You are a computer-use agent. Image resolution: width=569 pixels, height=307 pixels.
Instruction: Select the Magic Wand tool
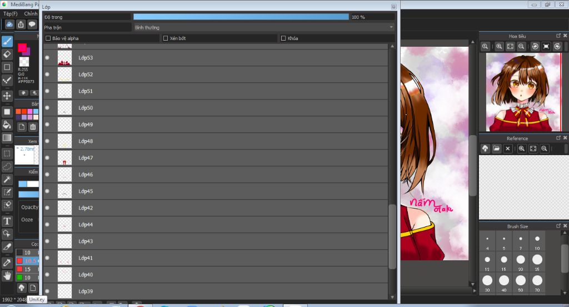7,180
